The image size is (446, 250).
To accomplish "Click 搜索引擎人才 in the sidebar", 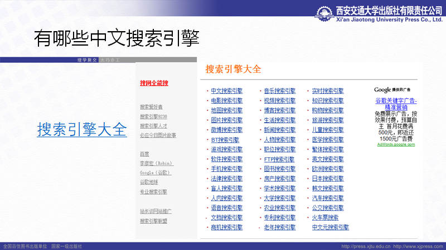I will (153, 126).
